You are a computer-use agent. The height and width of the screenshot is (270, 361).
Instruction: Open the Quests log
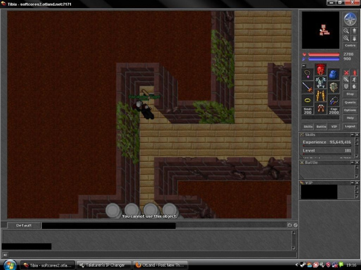point(350,102)
